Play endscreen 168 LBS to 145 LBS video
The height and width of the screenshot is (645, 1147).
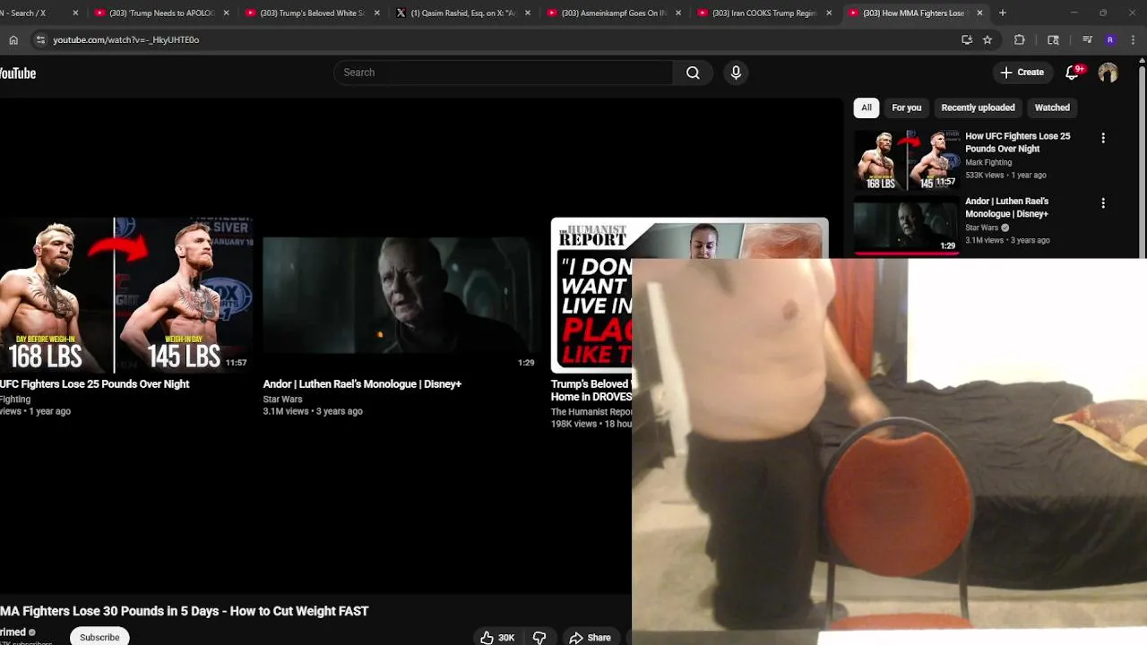pos(126,295)
